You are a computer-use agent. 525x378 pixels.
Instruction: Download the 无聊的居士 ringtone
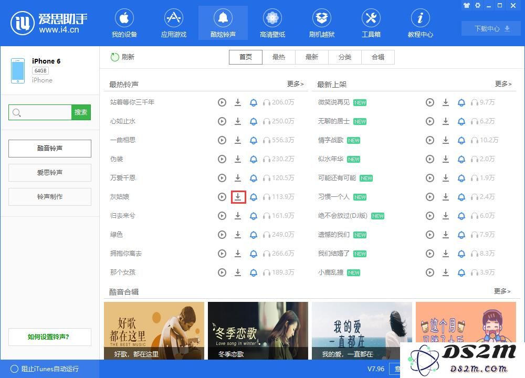(446, 121)
